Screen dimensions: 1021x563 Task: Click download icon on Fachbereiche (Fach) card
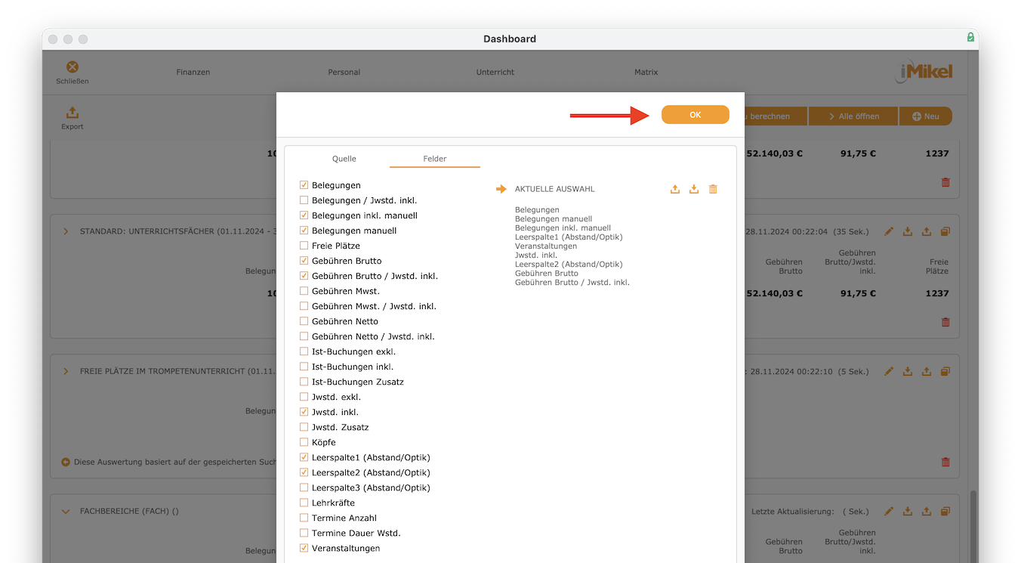pyautogui.click(x=908, y=511)
